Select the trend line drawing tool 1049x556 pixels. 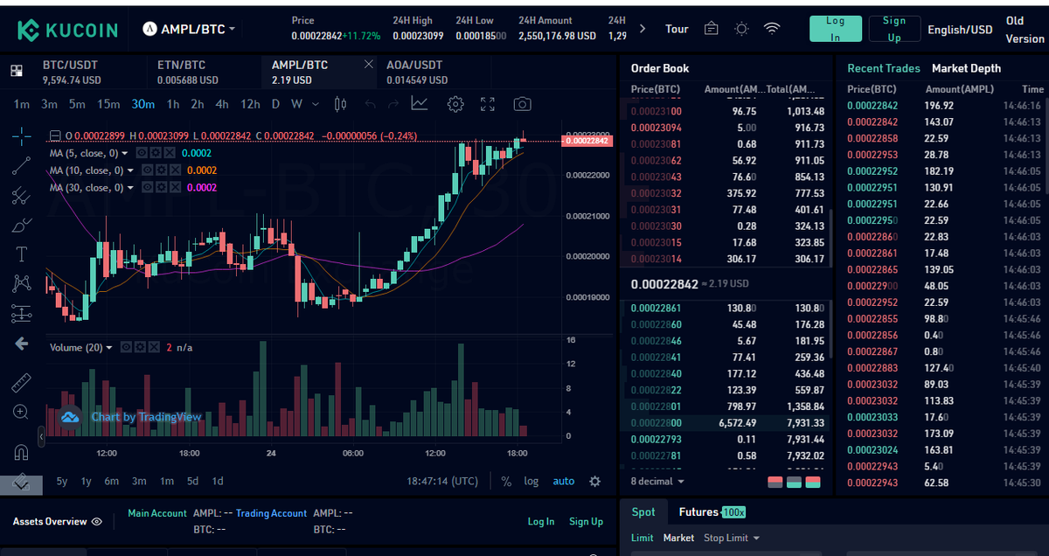[x=22, y=166]
